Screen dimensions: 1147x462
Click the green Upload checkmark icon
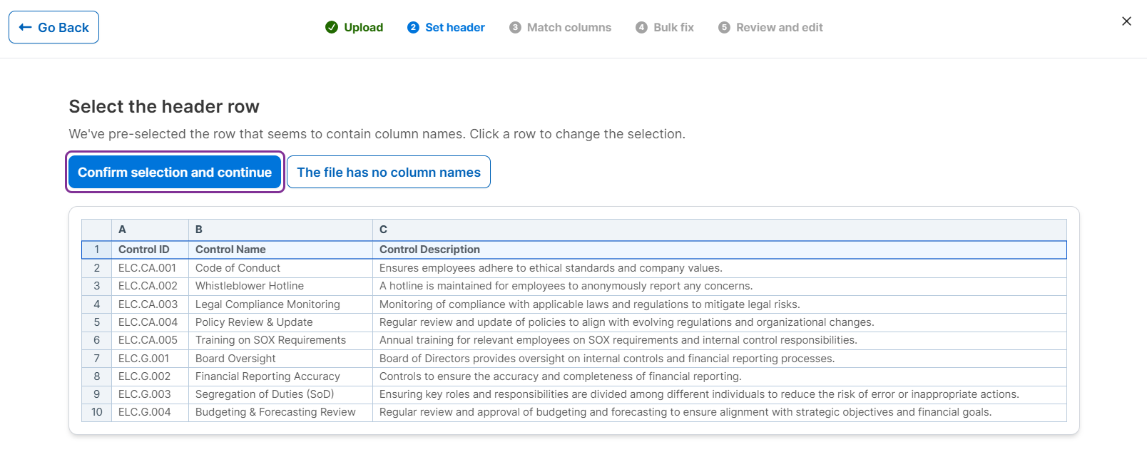point(332,27)
